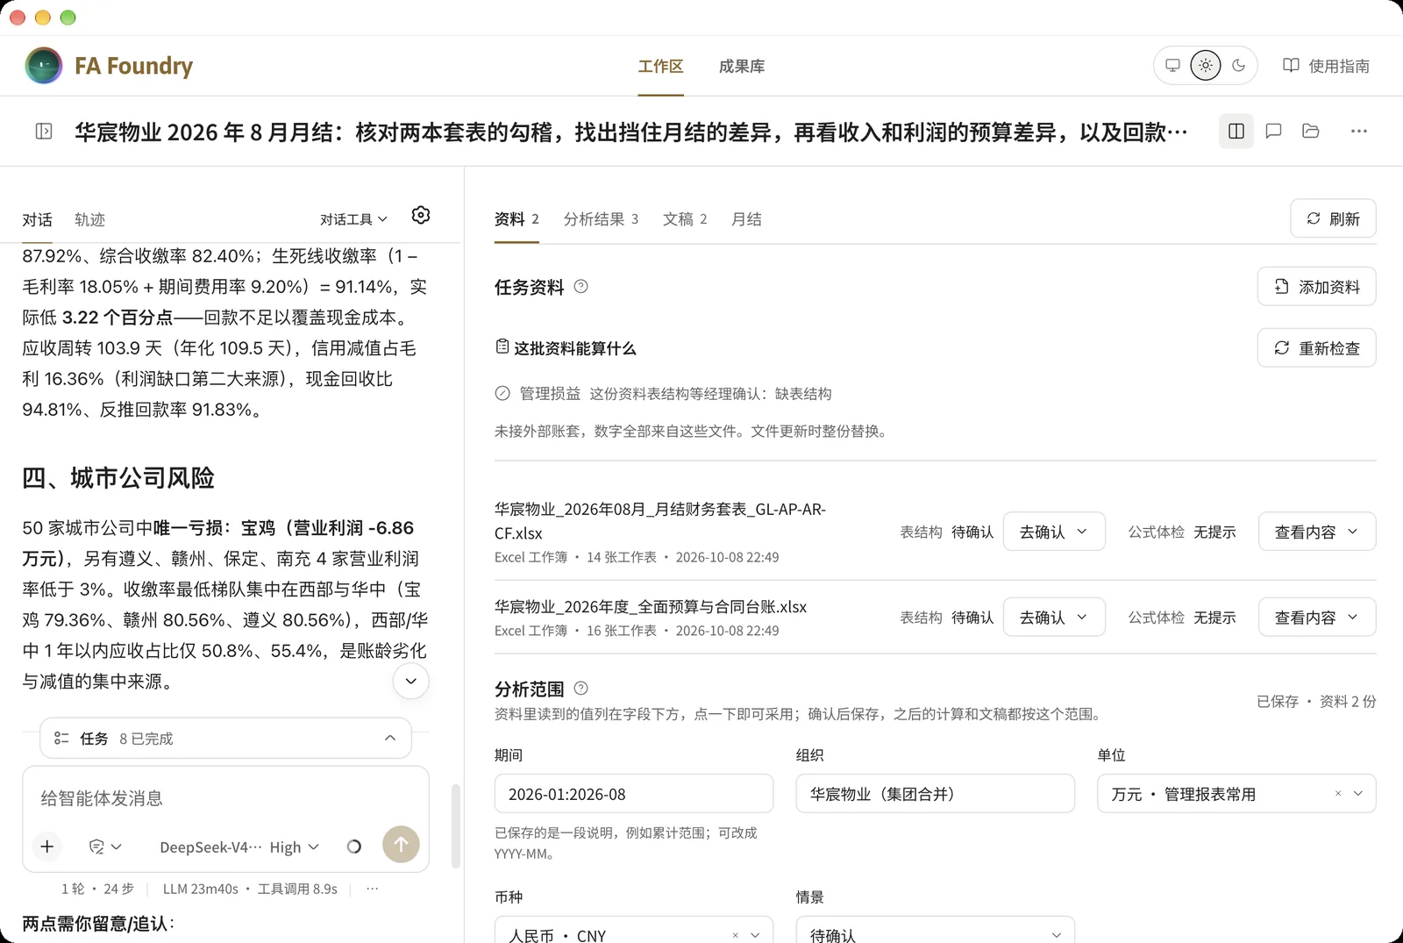1403x943 pixels.
Task: Click the plus attach icon
Action: (x=47, y=847)
